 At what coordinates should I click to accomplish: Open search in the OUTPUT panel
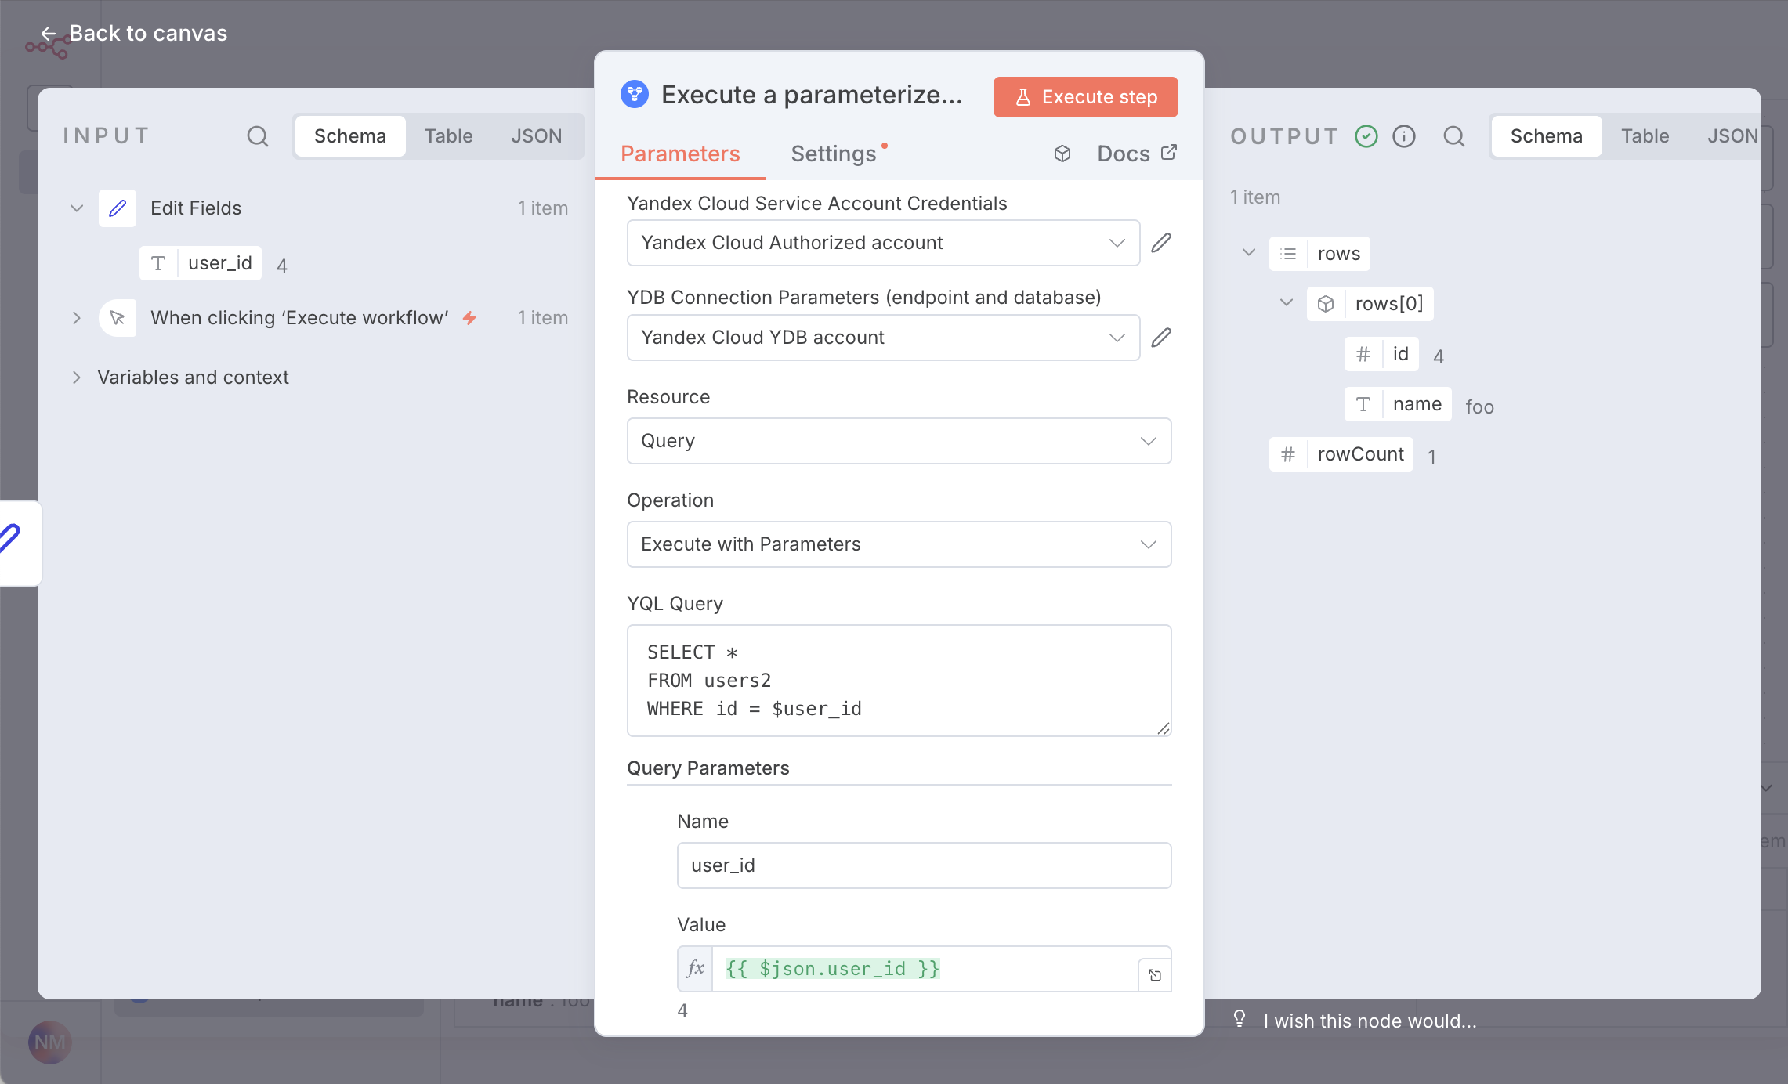point(1454,135)
